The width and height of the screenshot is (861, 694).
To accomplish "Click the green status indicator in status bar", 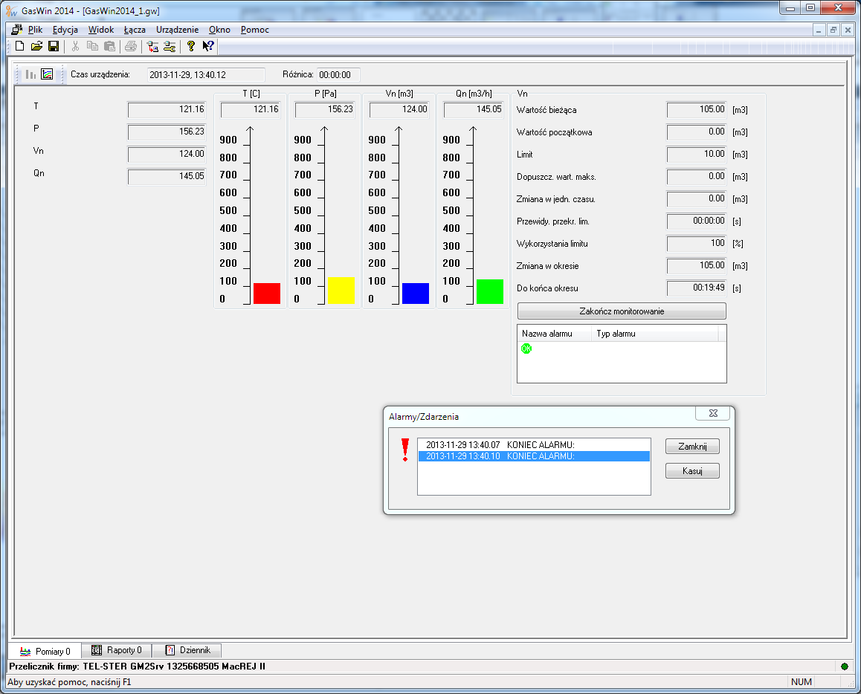I will tap(845, 667).
